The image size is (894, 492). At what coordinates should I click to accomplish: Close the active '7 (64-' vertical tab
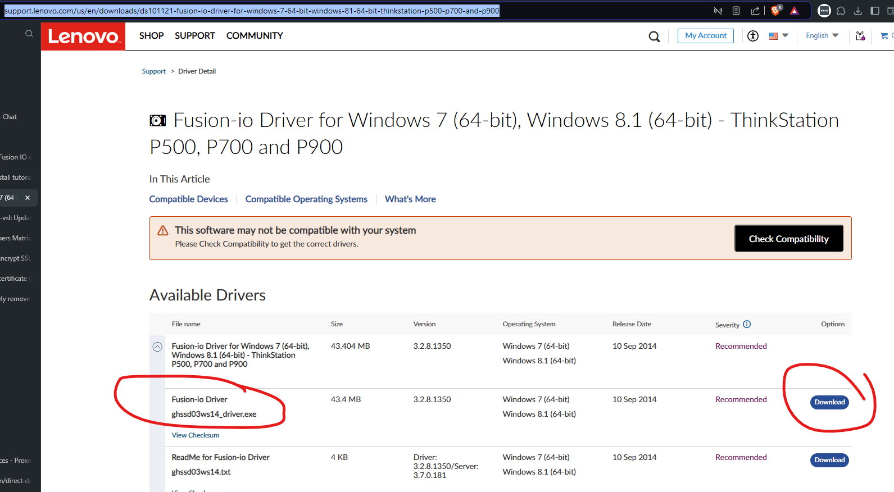tap(28, 198)
